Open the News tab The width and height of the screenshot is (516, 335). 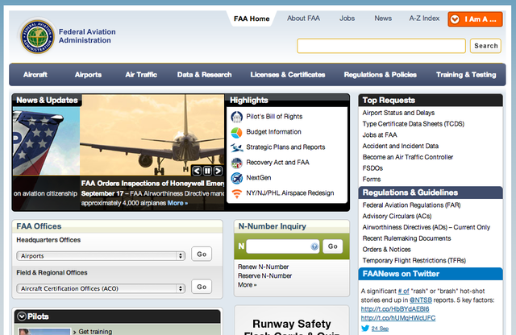click(383, 19)
